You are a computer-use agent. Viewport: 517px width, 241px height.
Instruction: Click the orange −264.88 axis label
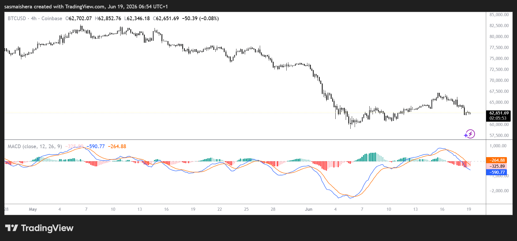click(x=497, y=160)
